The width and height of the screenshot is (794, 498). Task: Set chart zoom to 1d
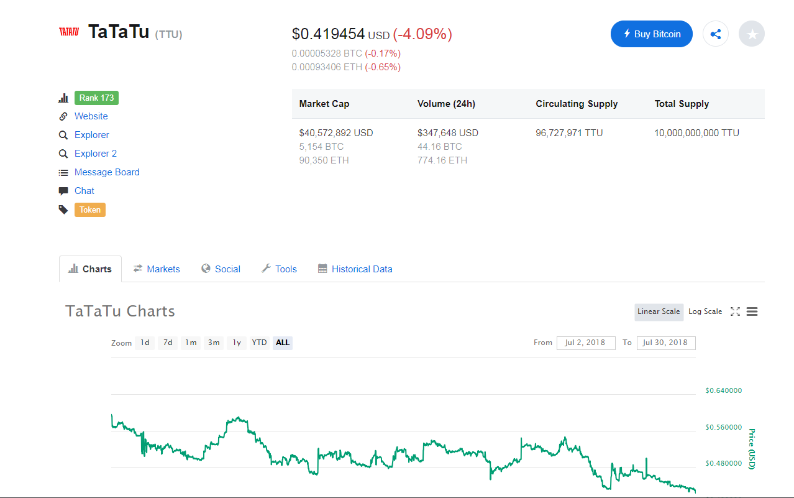click(145, 343)
